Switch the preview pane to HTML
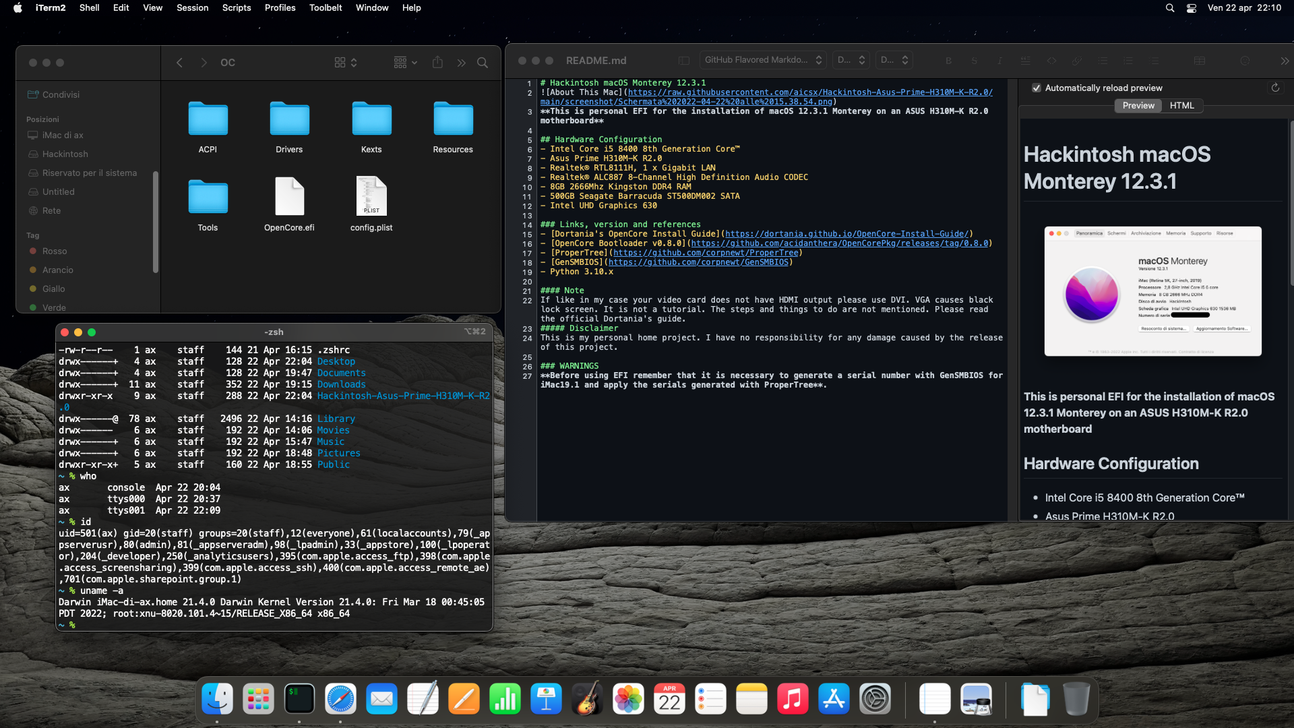This screenshot has width=1294, height=728. click(1181, 105)
